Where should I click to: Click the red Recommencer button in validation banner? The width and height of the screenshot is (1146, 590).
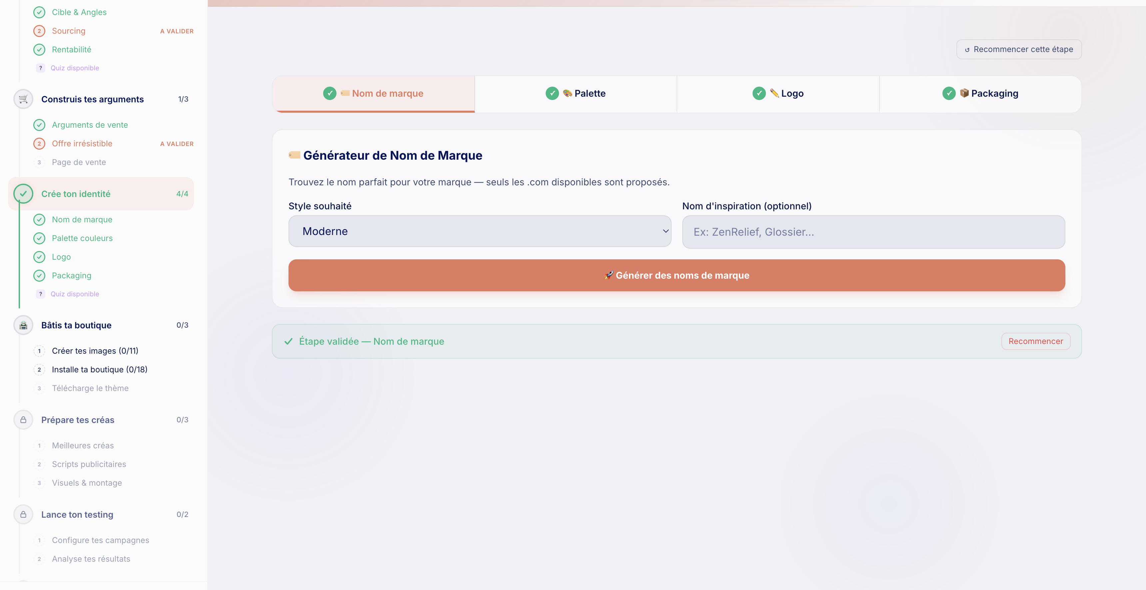[x=1035, y=341]
